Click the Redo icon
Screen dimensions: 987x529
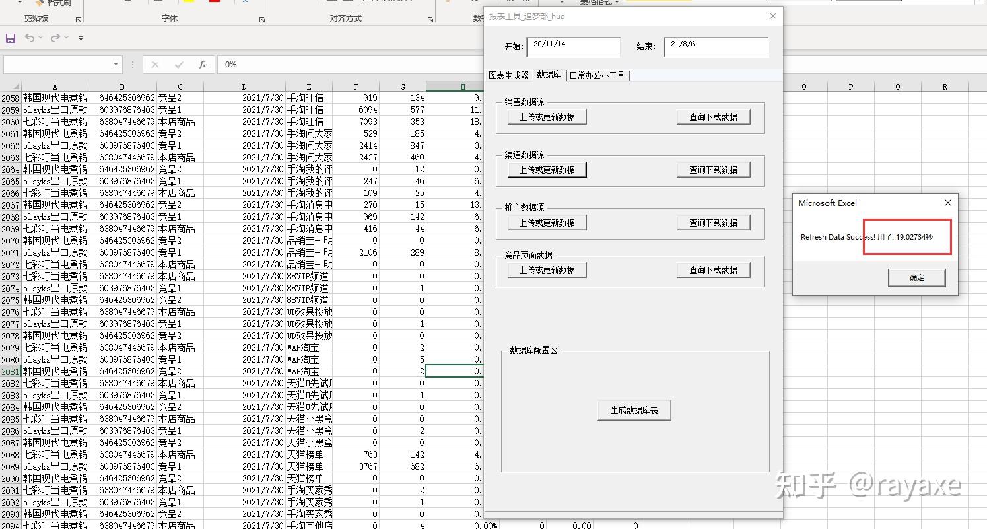[56, 38]
